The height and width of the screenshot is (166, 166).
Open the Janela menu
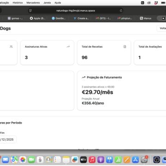point(47,3)
